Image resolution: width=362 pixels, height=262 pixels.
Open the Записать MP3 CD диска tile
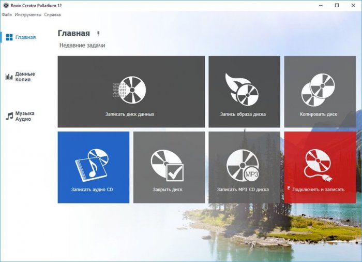245,167
